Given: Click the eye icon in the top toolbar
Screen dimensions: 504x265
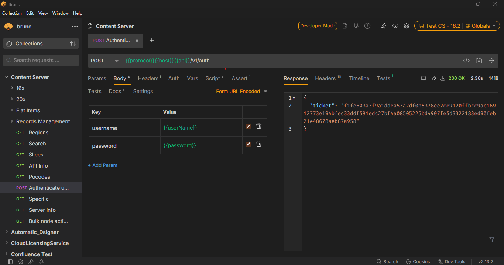Looking at the screenshot, I should [x=395, y=26].
